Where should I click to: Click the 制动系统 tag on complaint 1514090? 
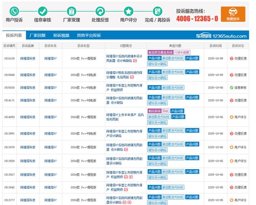tap(154, 111)
